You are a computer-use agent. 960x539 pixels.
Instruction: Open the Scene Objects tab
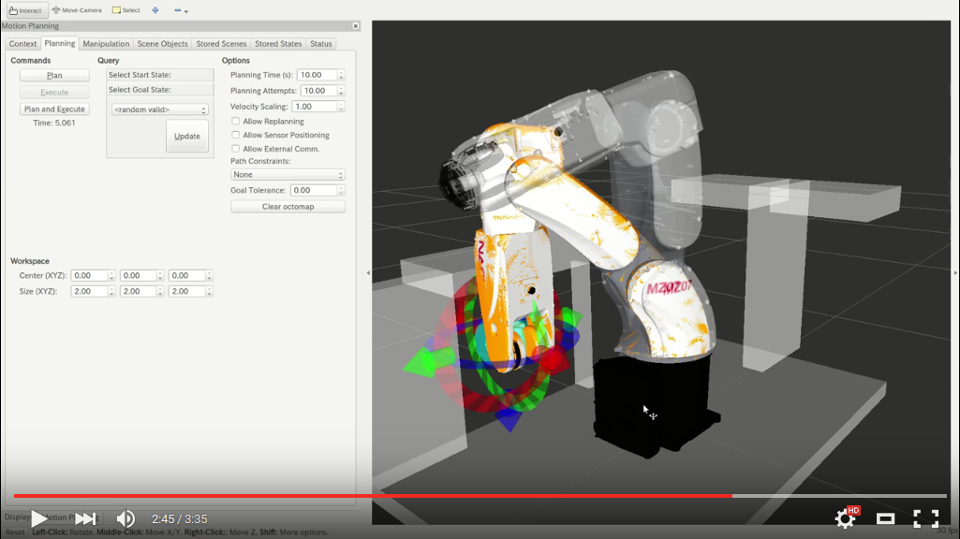[x=162, y=43]
